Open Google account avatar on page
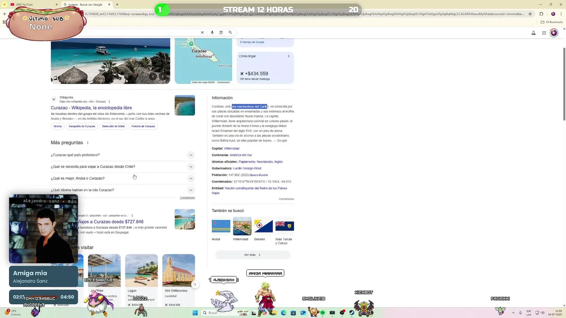 tap(554, 33)
